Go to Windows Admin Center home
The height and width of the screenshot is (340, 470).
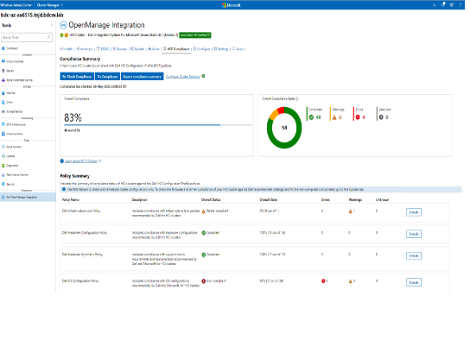(x=16, y=5)
